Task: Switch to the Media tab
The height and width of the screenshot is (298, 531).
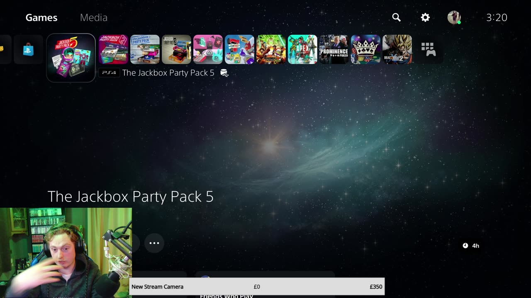Action: tap(94, 17)
